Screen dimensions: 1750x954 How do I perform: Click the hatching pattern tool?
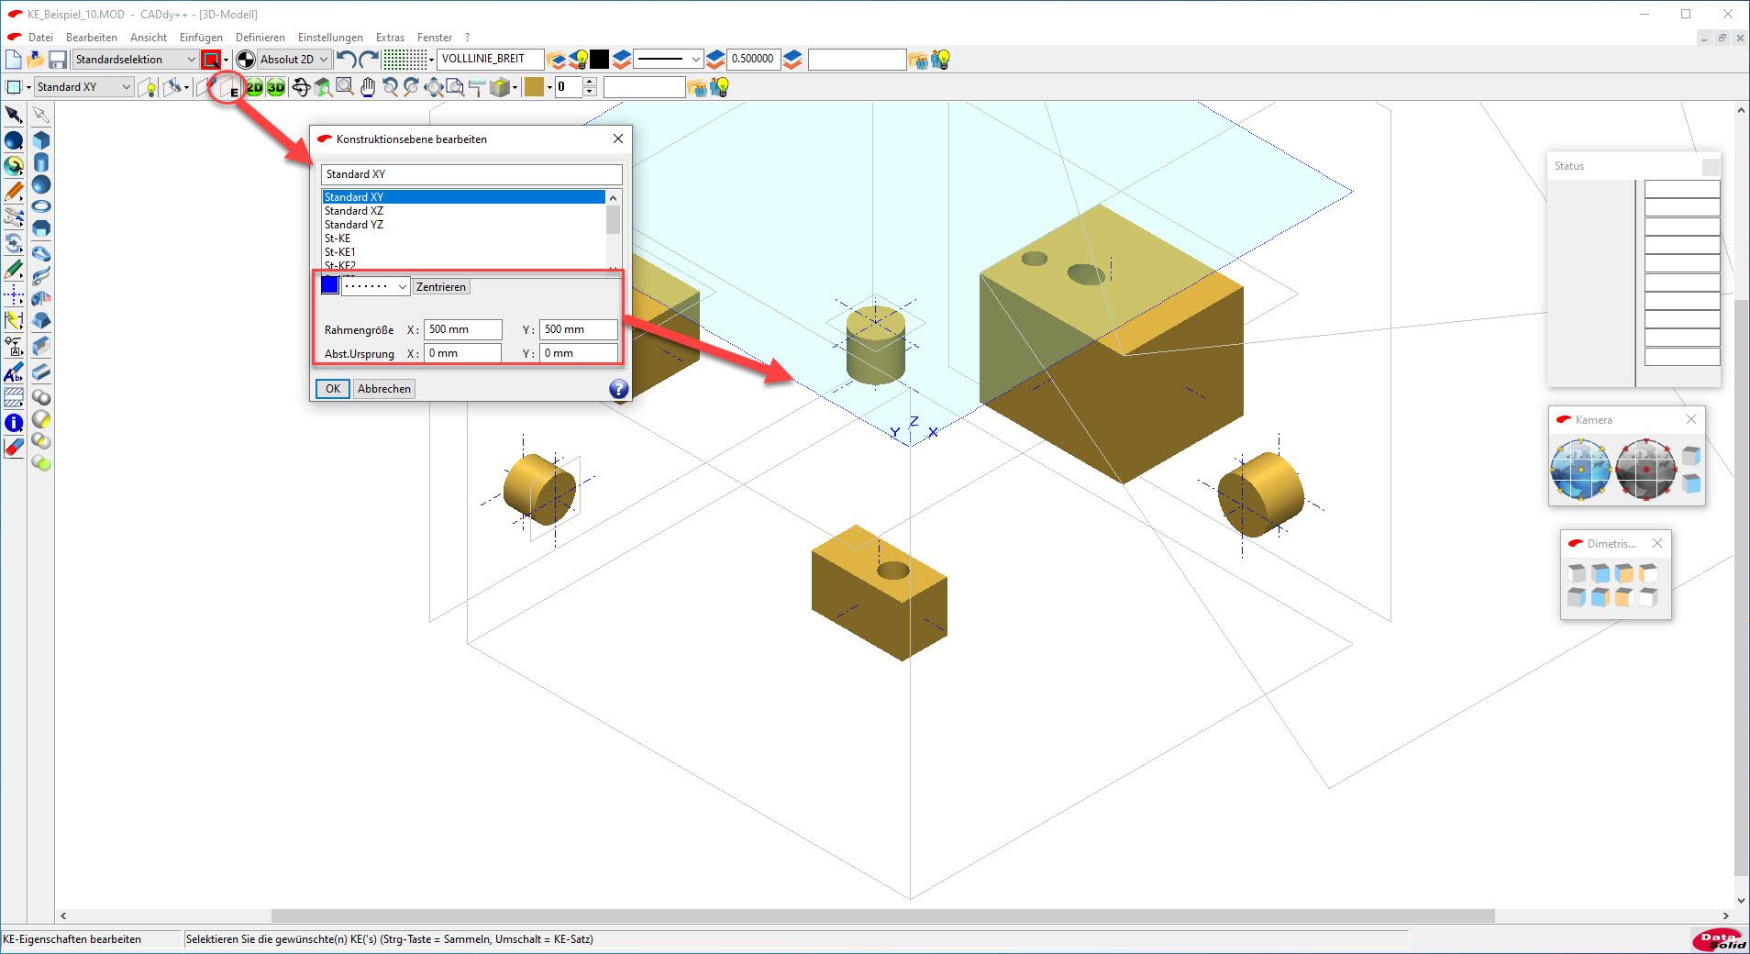[x=14, y=397]
